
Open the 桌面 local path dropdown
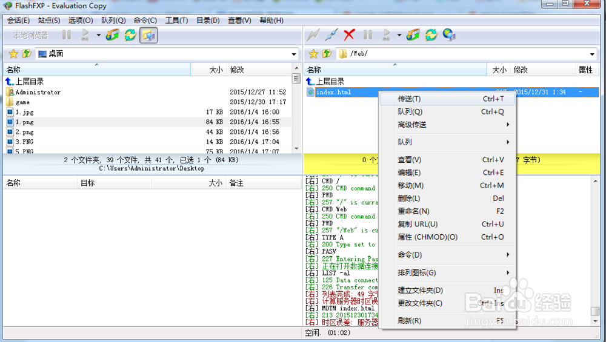pyautogui.click(x=294, y=54)
